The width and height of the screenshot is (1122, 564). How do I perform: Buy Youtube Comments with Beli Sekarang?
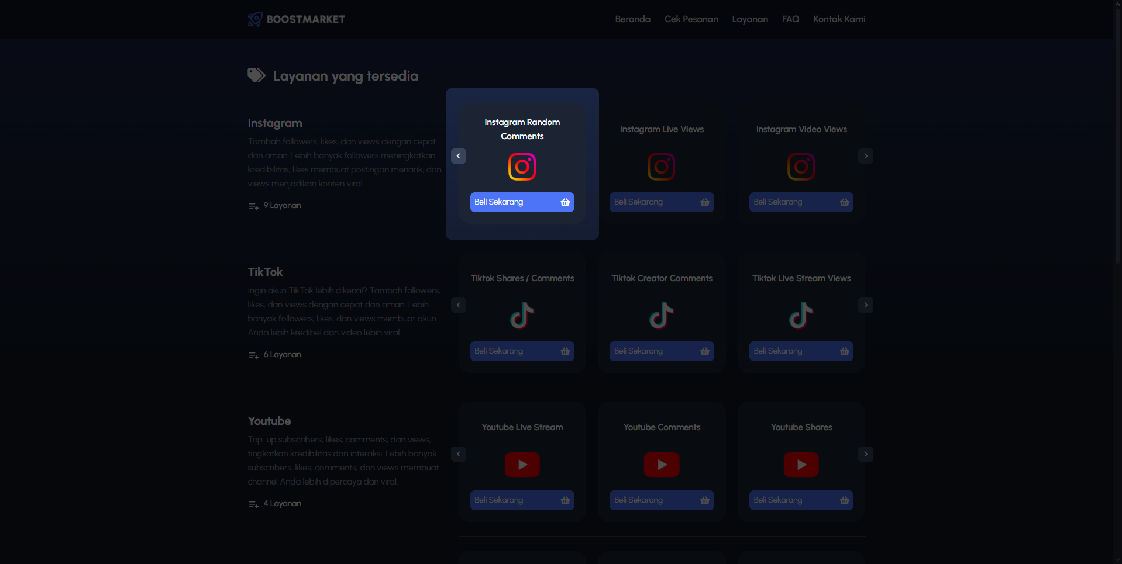click(662, 500)
